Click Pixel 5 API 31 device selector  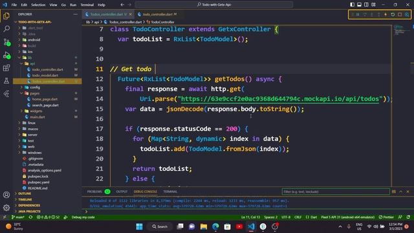click(348, 217)
